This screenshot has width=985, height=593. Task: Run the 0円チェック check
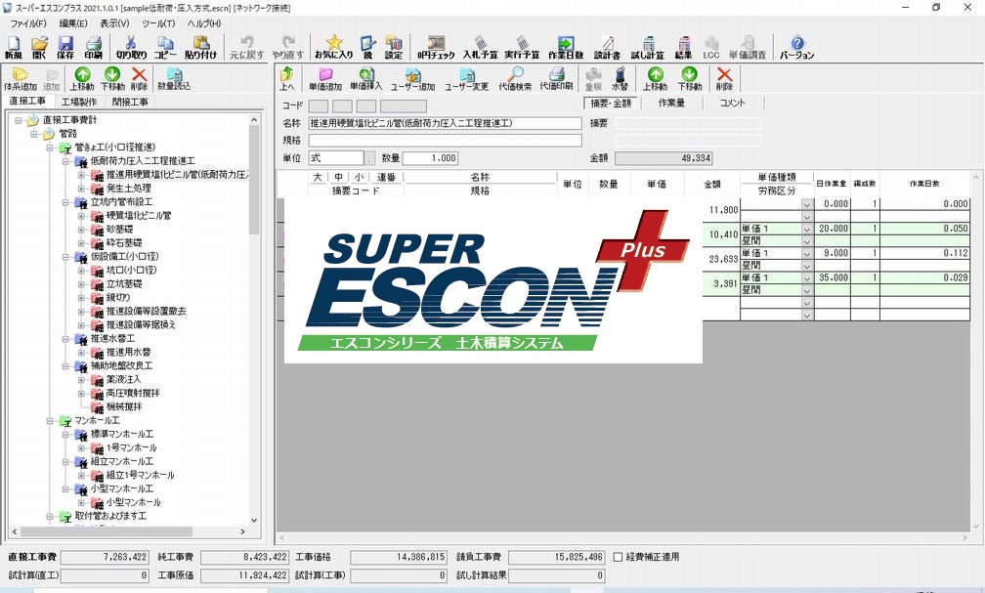coord(436,48)
